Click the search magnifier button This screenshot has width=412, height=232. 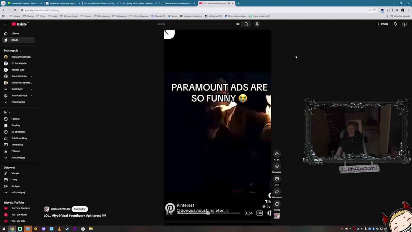pyautogui.click(x=246, y=24)
